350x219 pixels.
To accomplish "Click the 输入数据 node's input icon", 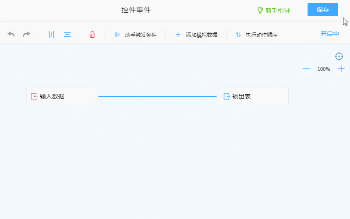I will tap(34, 96).
